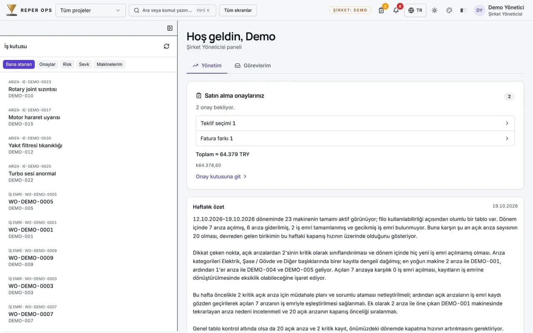Open the Rotary joint sızıntısı fault item
The width and height of the screenshot is (533, 333).
[89, 89]
